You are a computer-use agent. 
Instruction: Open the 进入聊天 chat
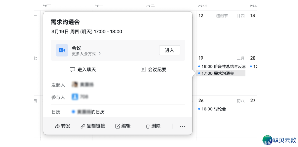pos(83,70)
